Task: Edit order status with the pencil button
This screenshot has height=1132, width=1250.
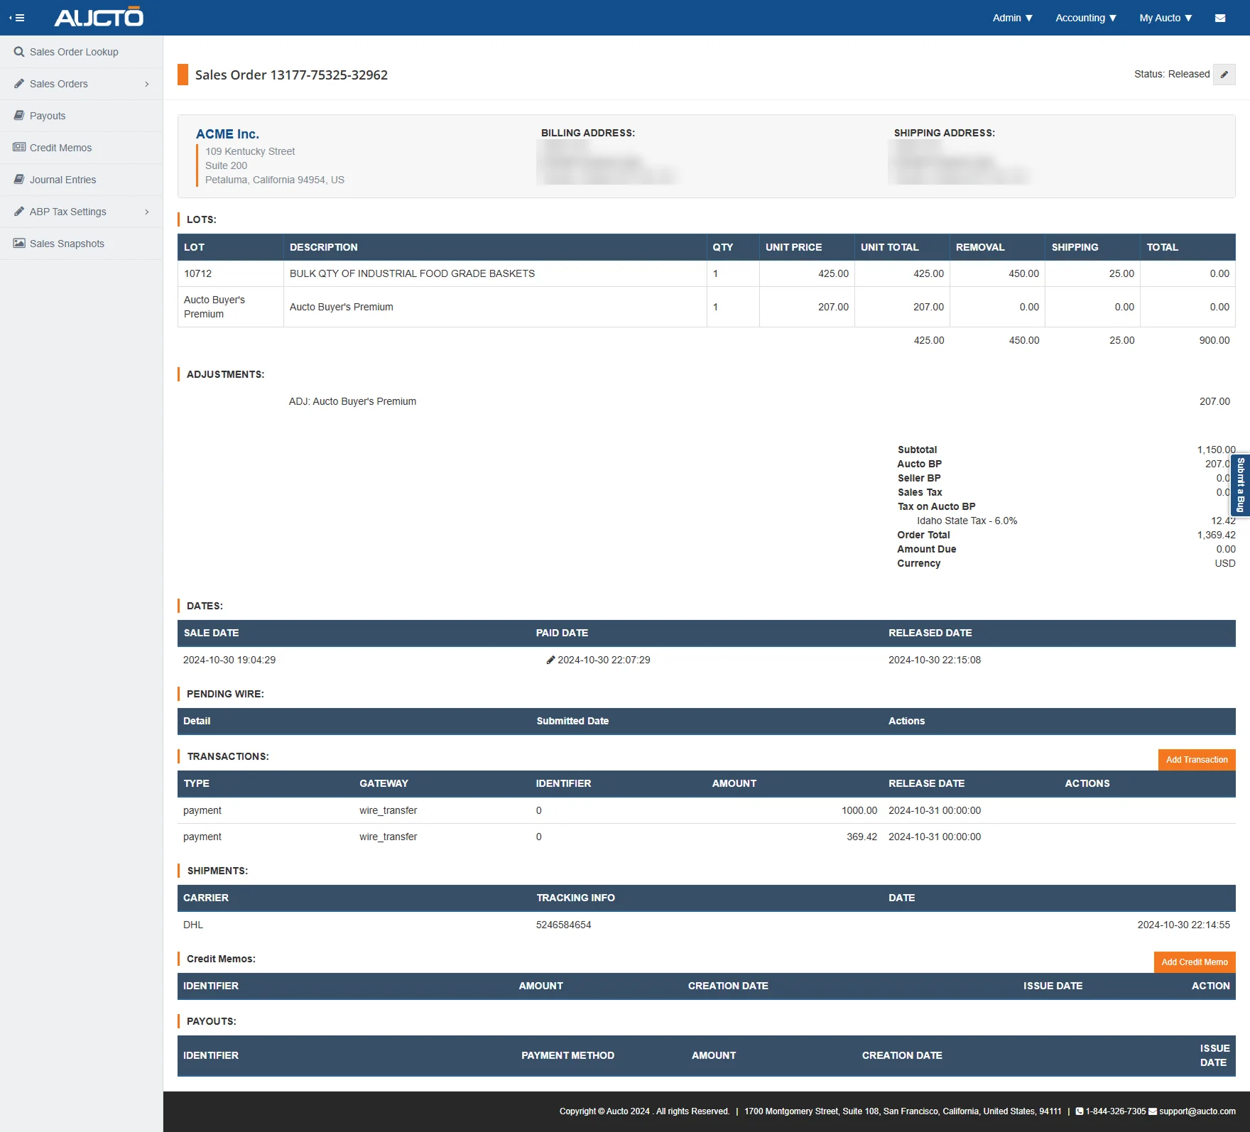Action: point(1224,75)
